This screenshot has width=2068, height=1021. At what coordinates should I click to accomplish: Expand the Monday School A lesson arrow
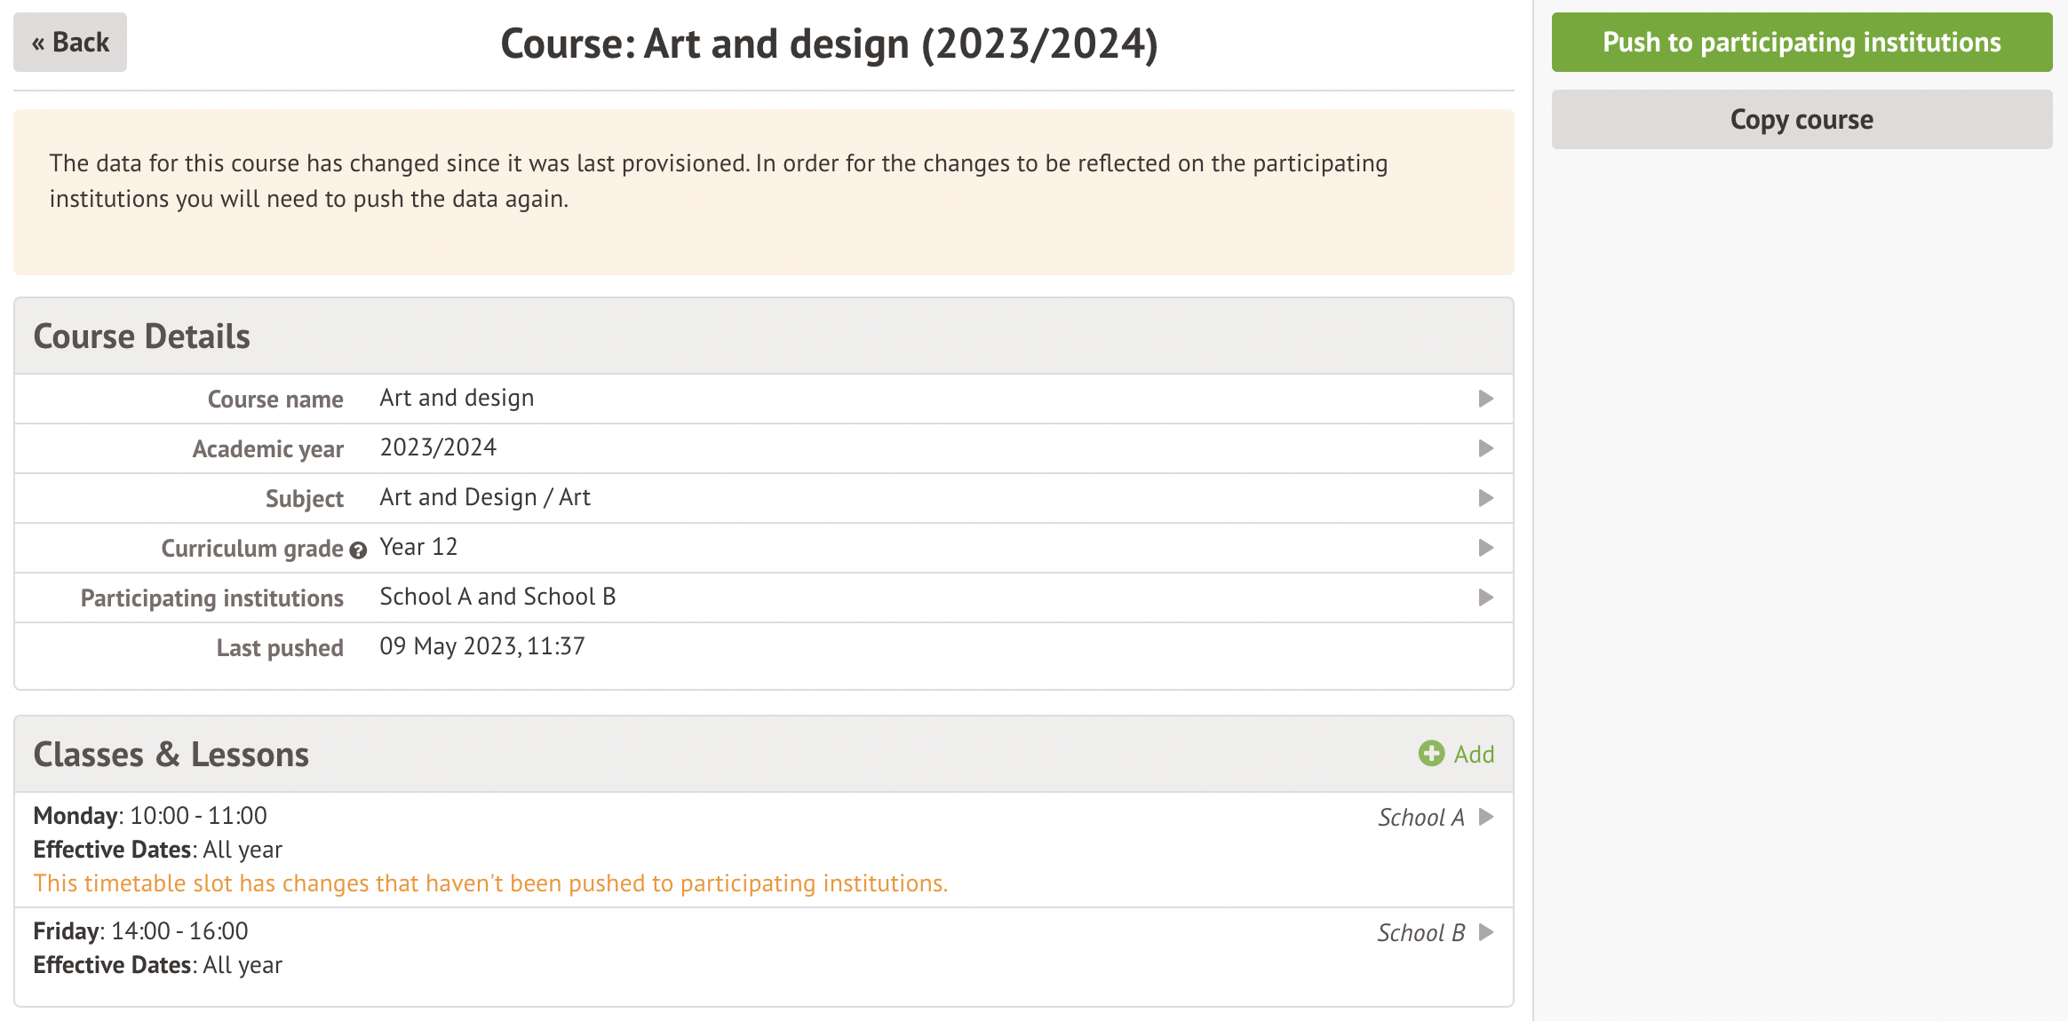coord(1486,817)
